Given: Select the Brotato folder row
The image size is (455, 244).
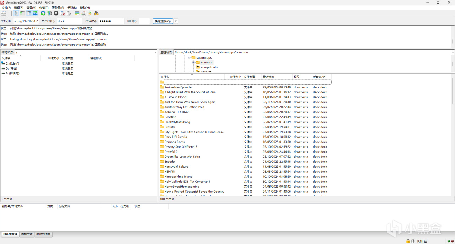Looking at the screenshot, I should [x=245, y=127].
